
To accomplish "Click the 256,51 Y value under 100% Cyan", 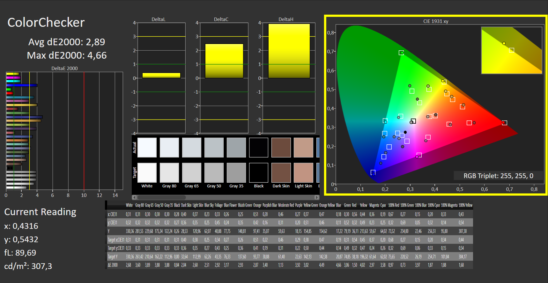I will (x=432, y=231).
